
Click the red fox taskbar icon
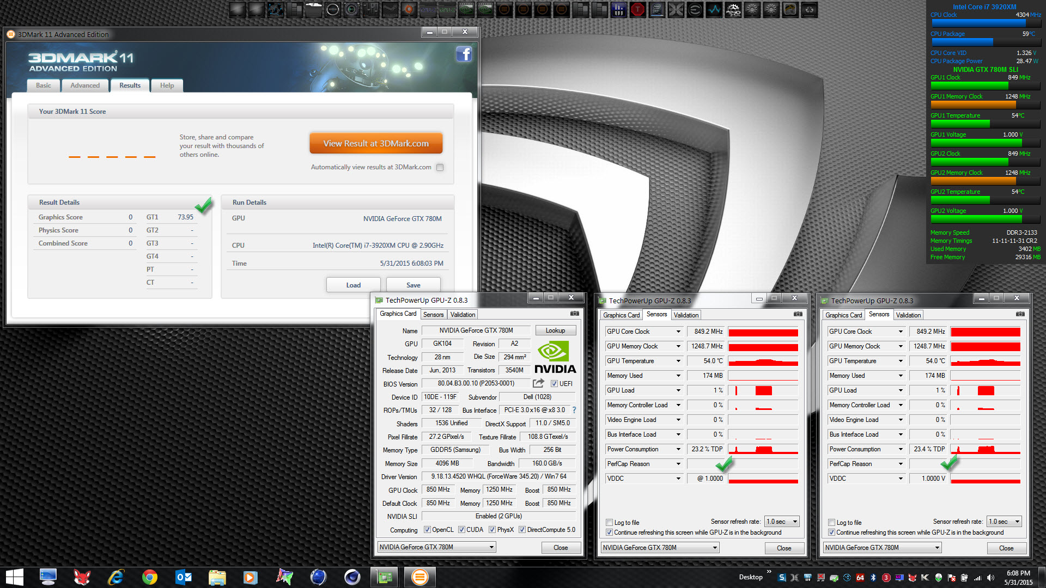[82, 577]
